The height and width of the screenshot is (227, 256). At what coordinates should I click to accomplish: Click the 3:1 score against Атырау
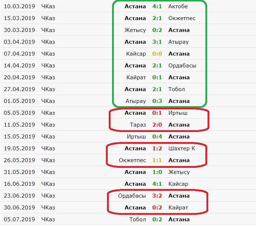[157, 42]
